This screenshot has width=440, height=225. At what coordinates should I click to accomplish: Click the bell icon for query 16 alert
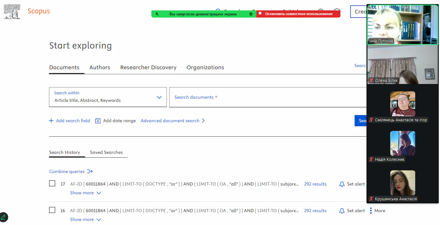pyautogui.click(x=342, y=211)
